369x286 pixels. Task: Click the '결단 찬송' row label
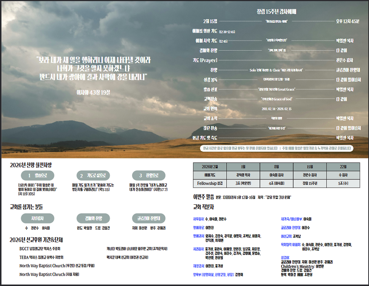coord(210,128)
